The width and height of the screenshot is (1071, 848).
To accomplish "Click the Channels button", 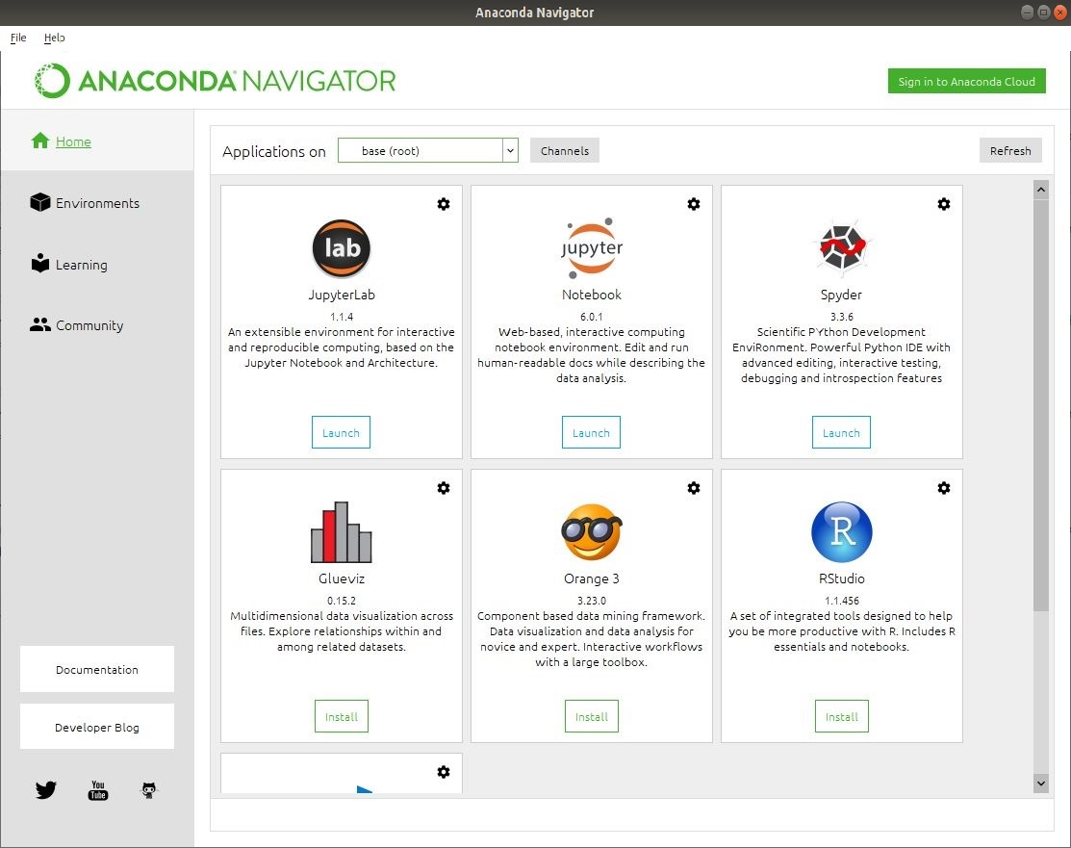I will 564,150.
